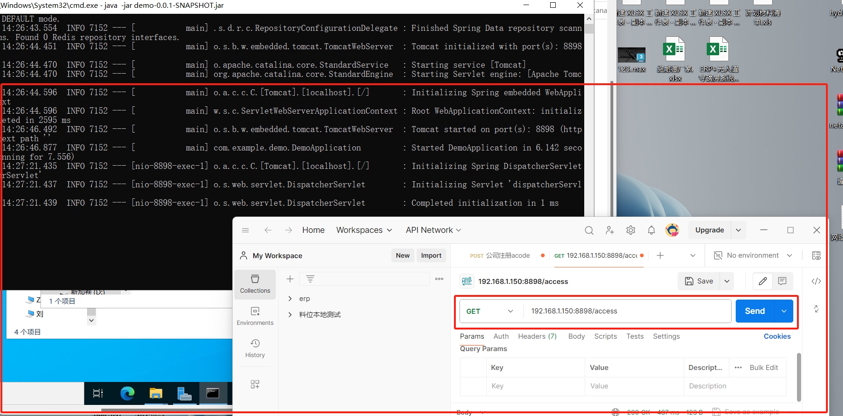This screenshot has height=416, width=843.
Task: Open Postman settings gear
Action: coord(631,230)
